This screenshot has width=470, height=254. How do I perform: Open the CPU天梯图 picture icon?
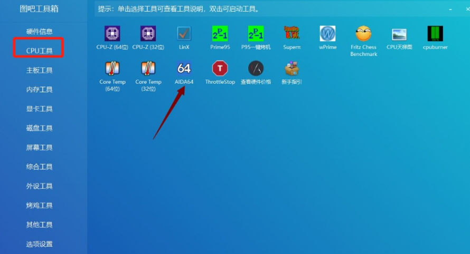(x=399, y=34)
